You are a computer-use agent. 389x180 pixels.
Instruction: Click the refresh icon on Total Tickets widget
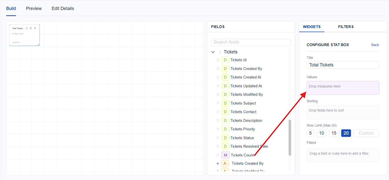pyautogui.click(x=27, y=28)
